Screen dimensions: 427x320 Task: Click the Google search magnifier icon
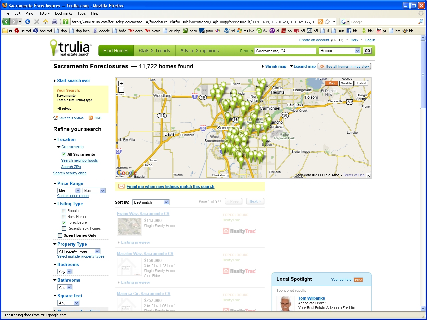pyautogui.click(x=421, y=22)
